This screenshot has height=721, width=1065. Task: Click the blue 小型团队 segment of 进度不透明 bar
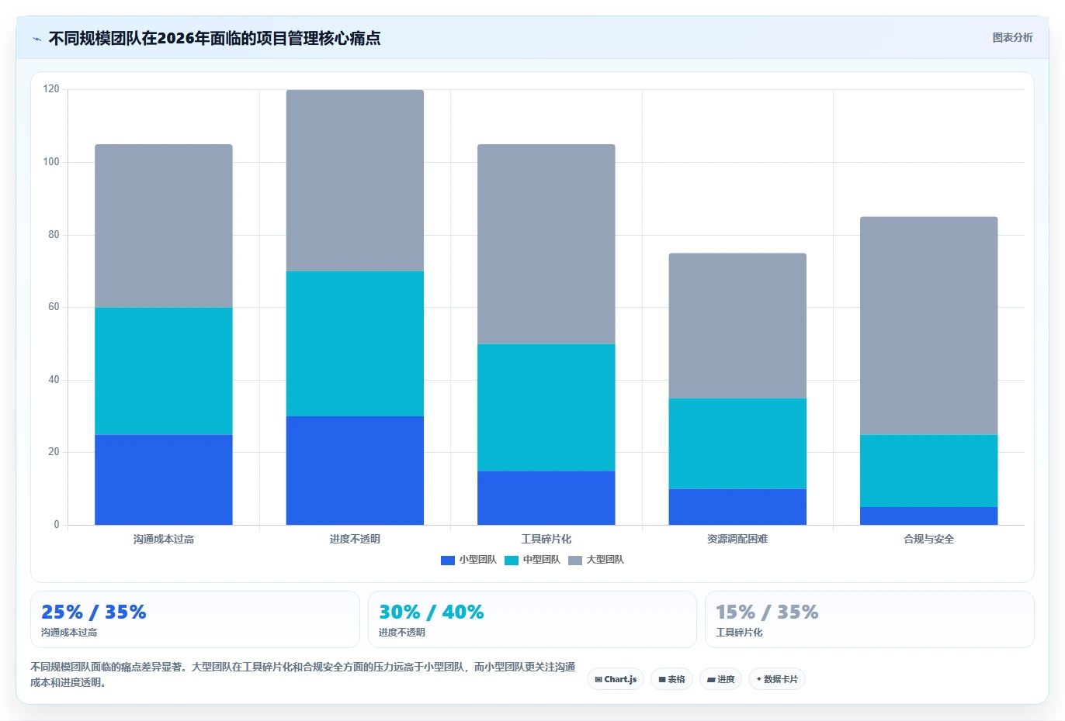355,471
